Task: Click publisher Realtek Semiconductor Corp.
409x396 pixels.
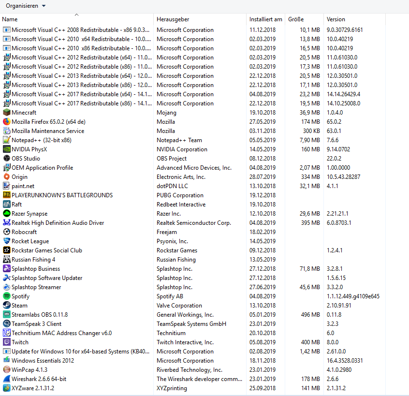Action: pos(194,223)
